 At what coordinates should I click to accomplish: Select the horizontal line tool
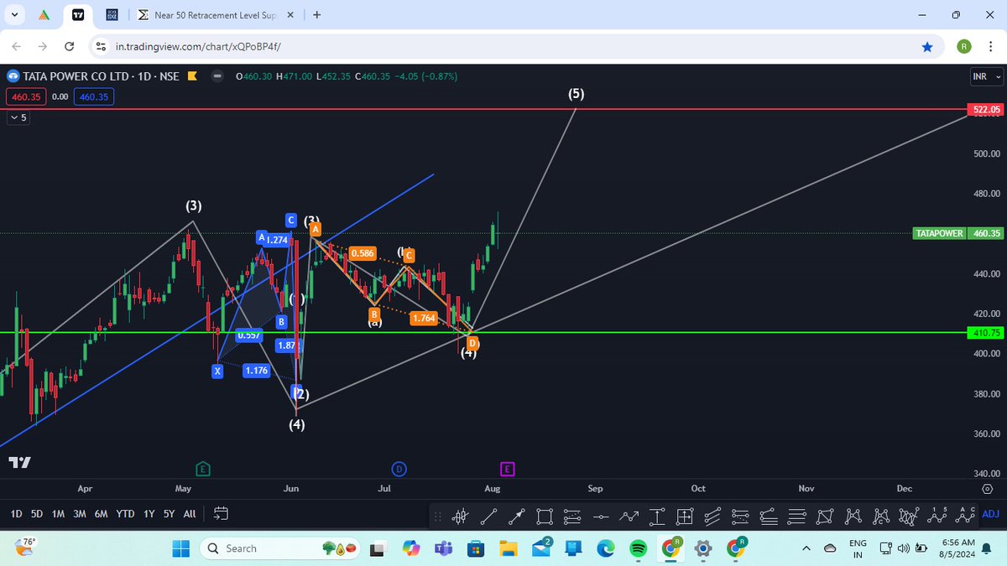601,517
